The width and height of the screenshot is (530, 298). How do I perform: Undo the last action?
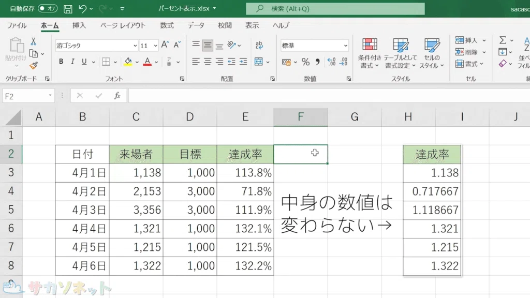[82, 9]
